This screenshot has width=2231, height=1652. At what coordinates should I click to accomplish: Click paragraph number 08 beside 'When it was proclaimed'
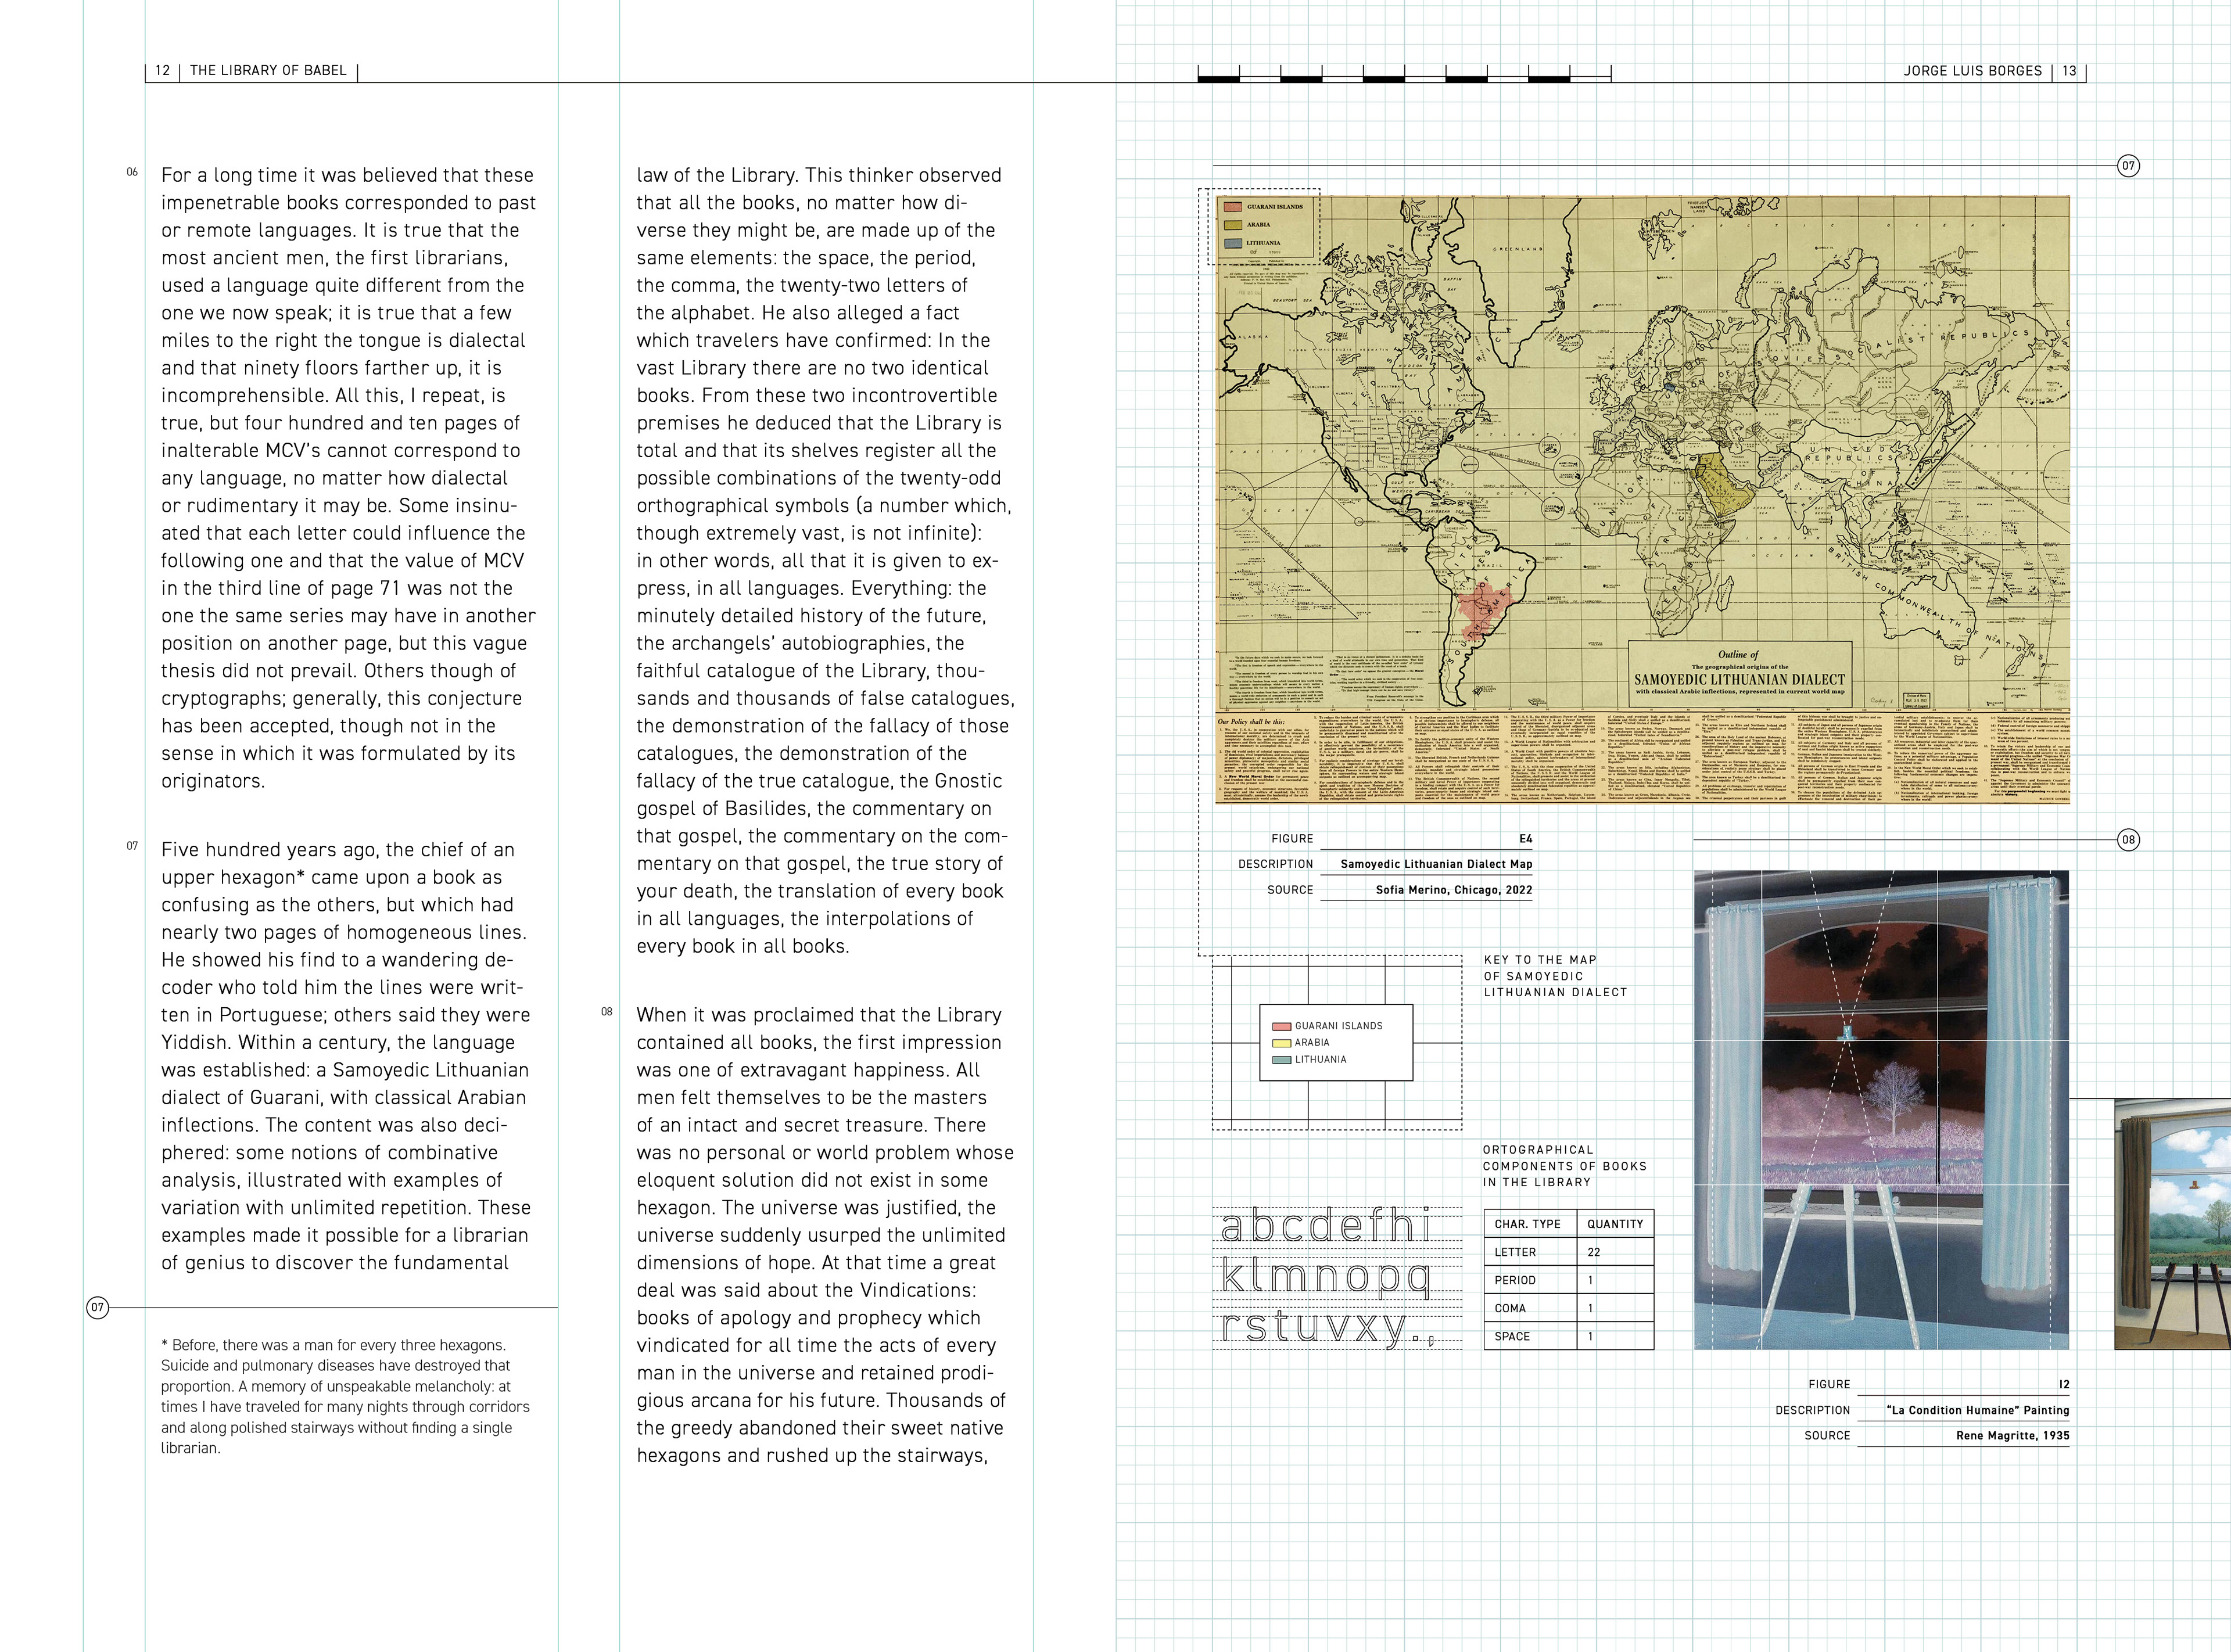click(x=607, y=1012)
